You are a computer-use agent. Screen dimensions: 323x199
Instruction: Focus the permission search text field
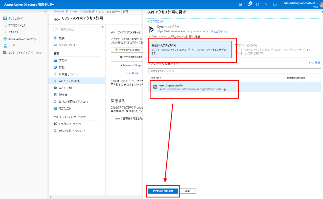234,71
